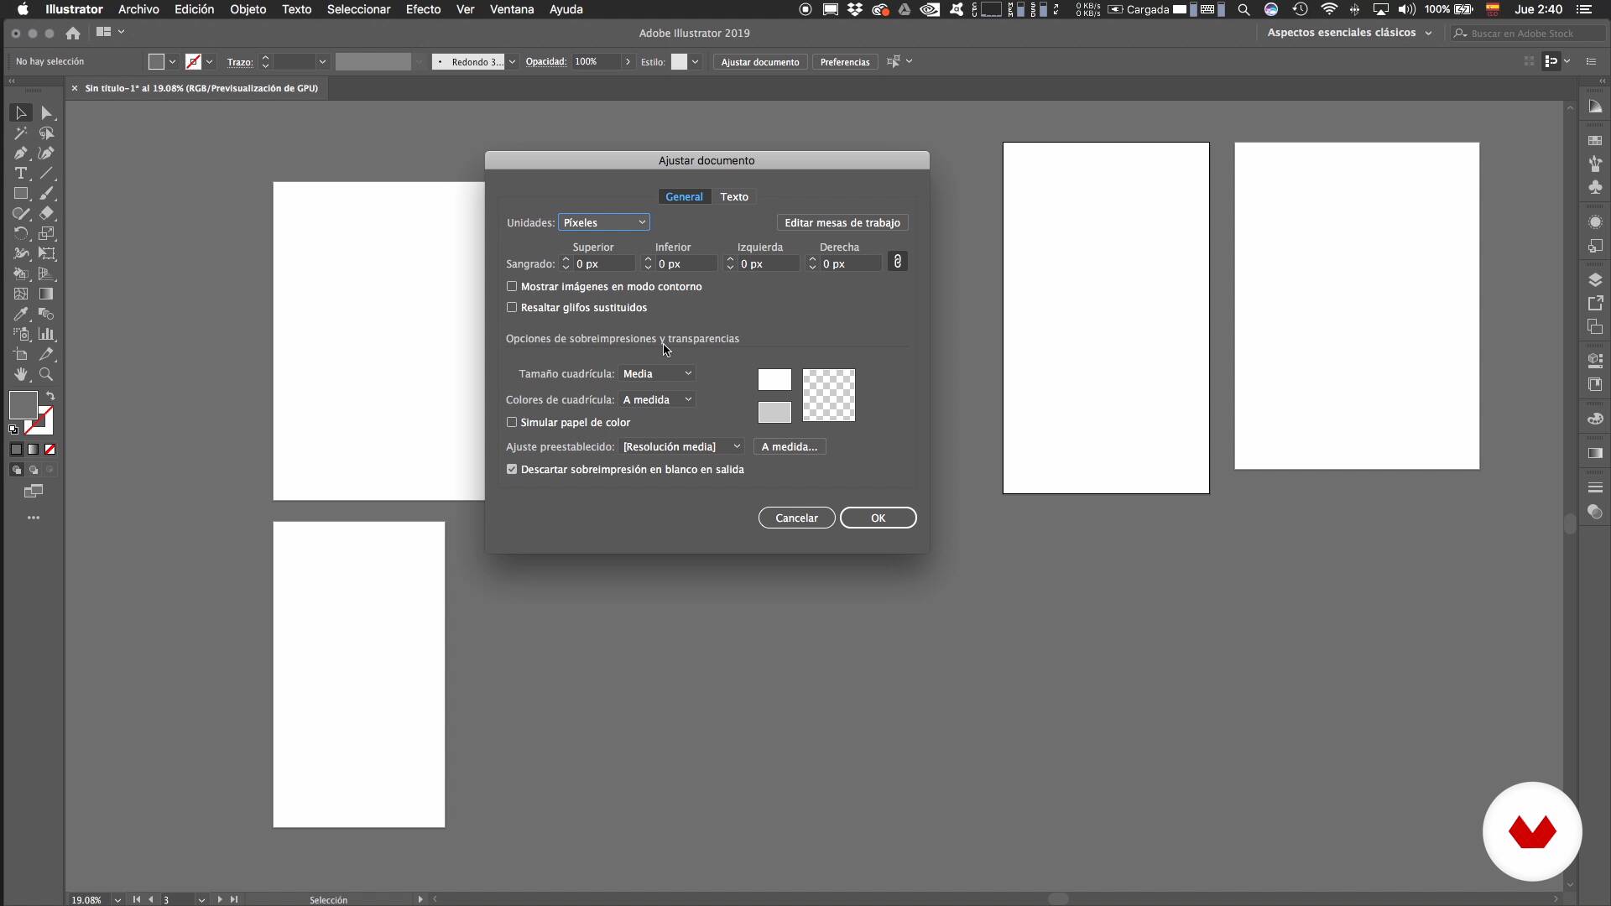
Task: Select the Rectangle tool
Action: pyautogui.click(x=20, y=194)
